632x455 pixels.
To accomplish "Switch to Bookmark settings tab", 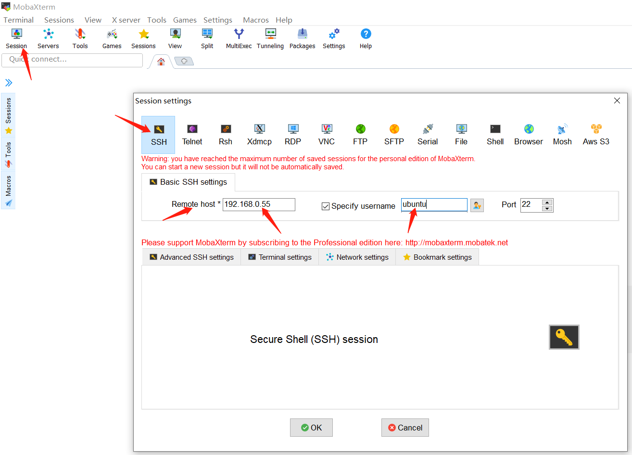I will (437, 257).
